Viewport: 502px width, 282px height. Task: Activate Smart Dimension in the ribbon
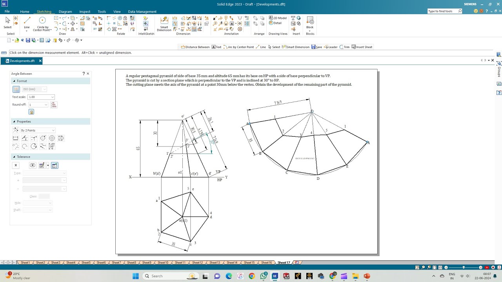coord(164,23)
